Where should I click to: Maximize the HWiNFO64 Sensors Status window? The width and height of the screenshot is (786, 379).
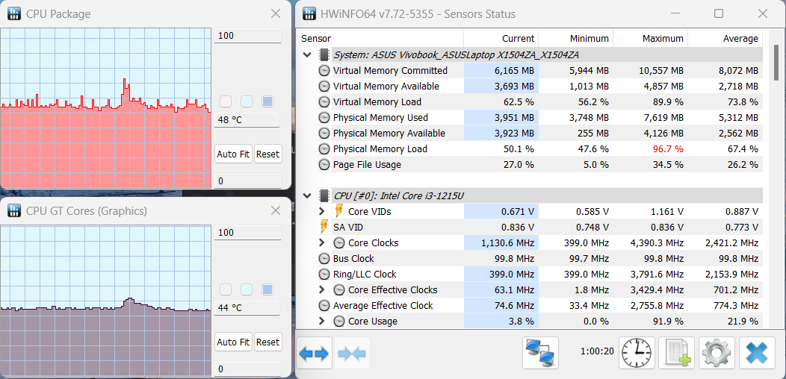(718, 13)
